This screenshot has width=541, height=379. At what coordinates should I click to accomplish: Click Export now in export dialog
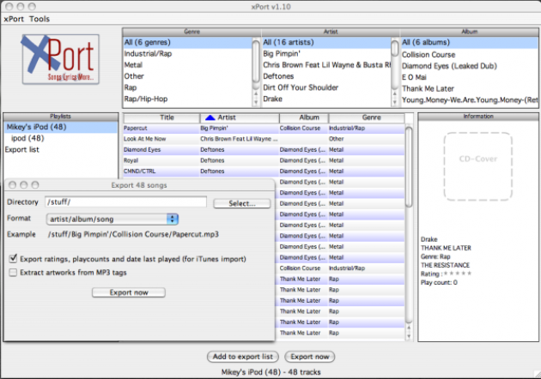pos(129,292)
